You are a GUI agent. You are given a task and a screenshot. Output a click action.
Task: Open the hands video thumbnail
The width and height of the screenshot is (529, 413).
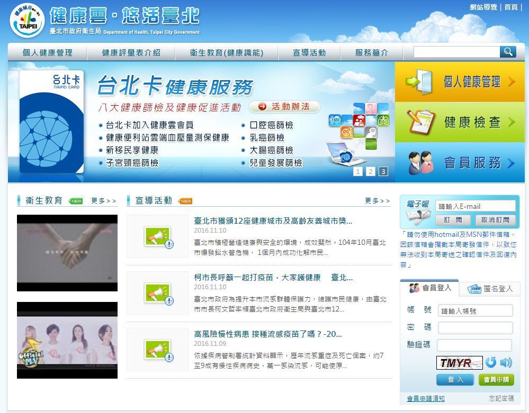(x=67, y=253)
